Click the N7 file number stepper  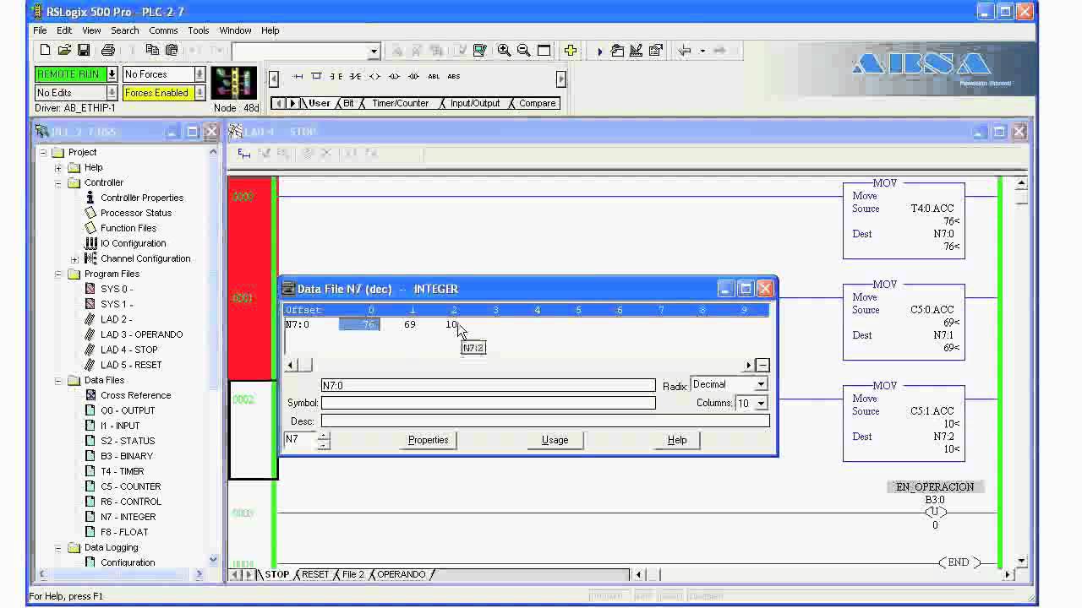[324, 440]
